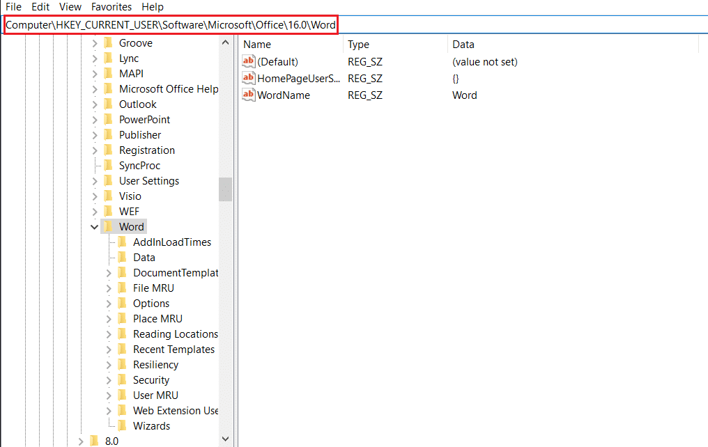This screenshot has height=447, width=708.
Task: Expand the Web Extension User key
Action: [x=109, y=411]
